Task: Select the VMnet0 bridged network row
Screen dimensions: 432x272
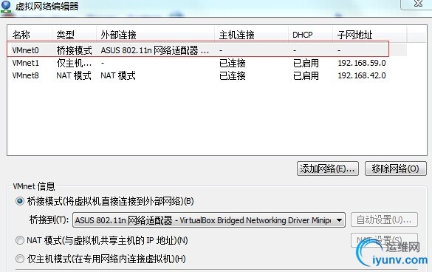Action: 207,50
